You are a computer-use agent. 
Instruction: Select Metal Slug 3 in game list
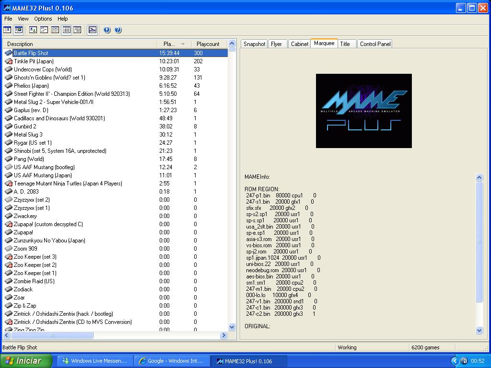point(28,135)
